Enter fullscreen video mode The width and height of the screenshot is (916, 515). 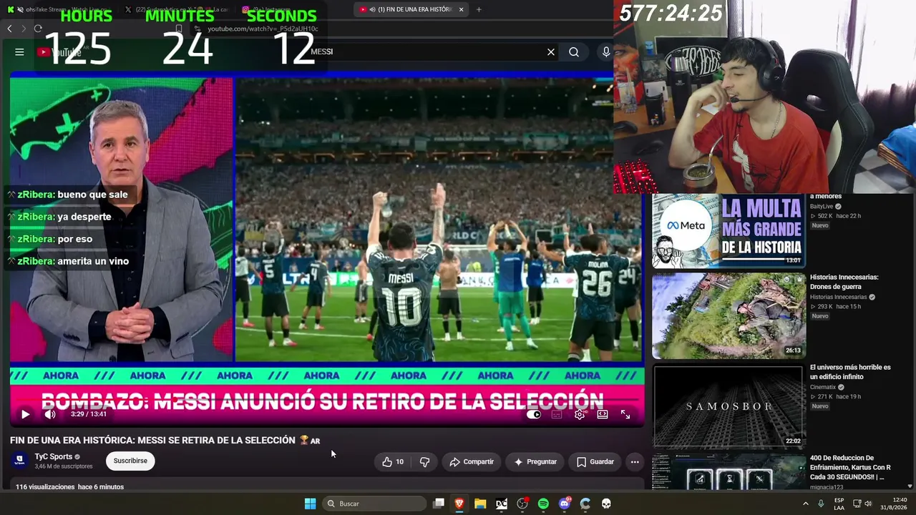(x=625, y=414)
